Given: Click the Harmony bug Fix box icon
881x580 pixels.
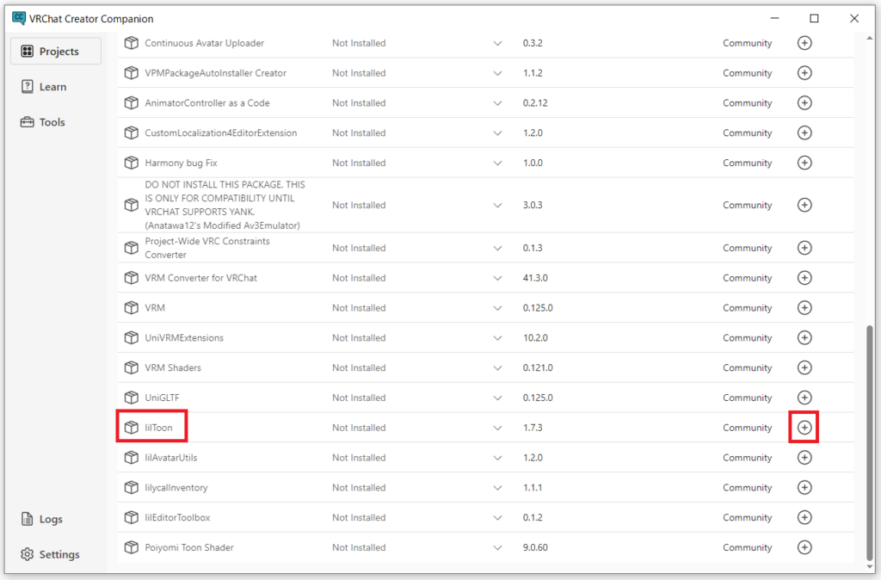Looking at the screenshot, I should point(132,163).
